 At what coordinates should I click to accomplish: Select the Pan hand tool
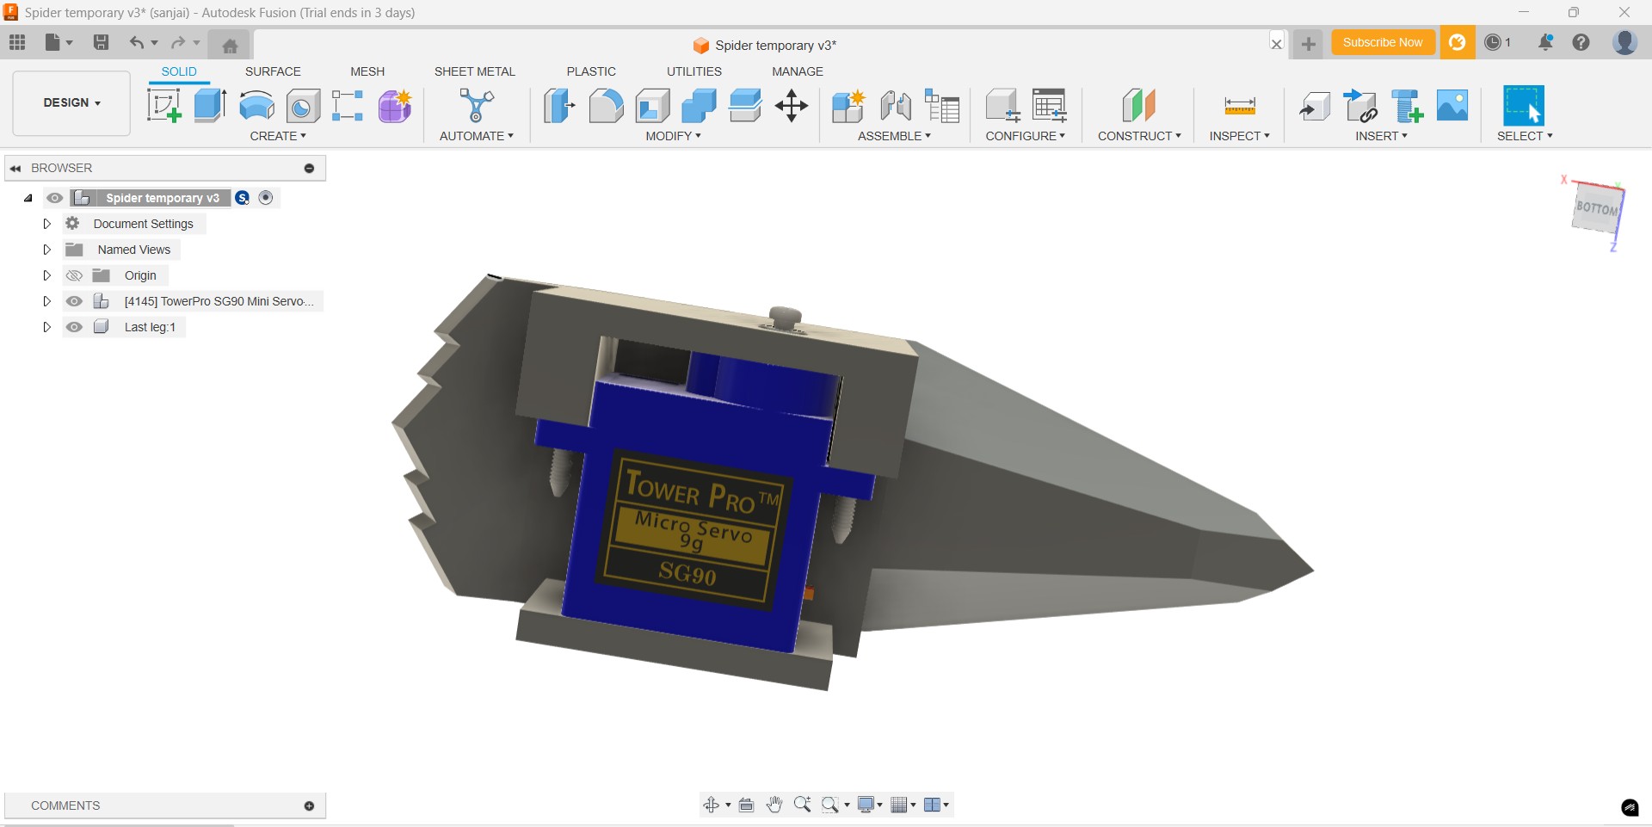(774, 805)
